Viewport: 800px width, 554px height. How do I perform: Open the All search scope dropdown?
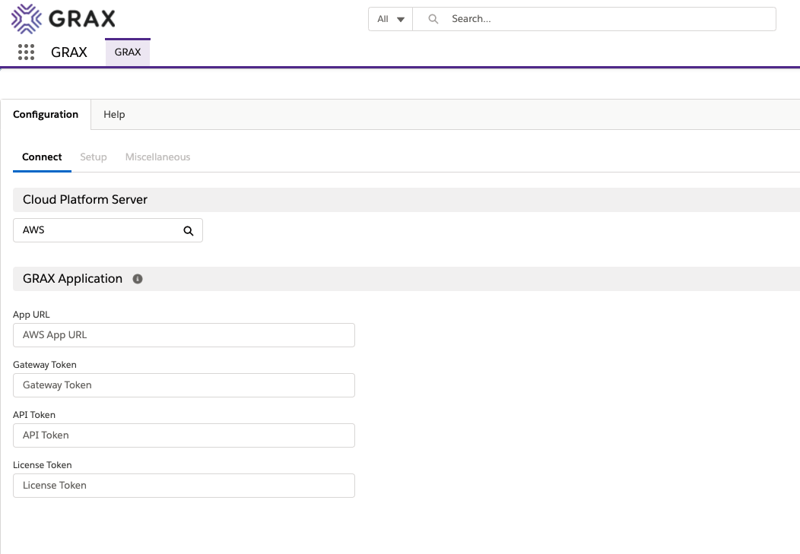[x=391, y=19]
